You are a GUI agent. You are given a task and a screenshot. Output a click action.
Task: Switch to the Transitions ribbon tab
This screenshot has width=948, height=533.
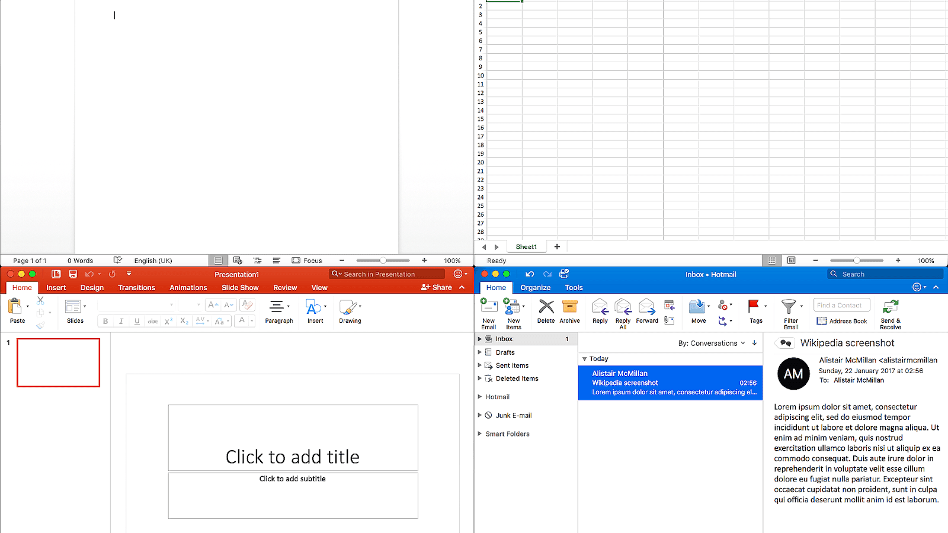136,287
